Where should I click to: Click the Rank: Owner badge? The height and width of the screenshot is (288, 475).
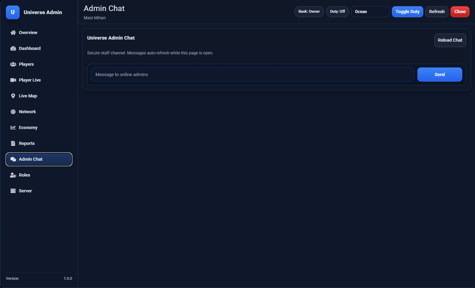pyautogui.click(x=309, y=12)
